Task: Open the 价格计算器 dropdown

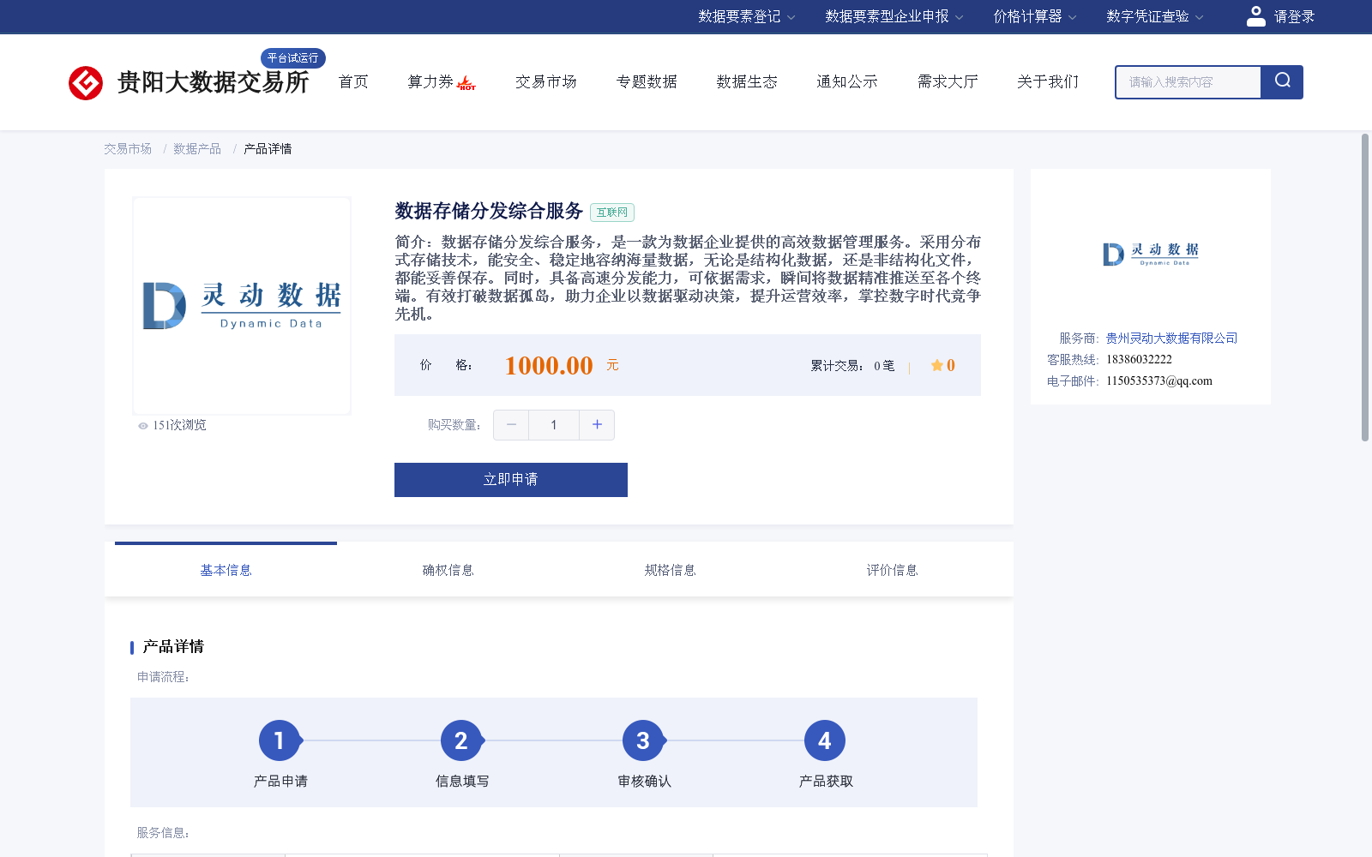Action: (x=1034, y=16)
